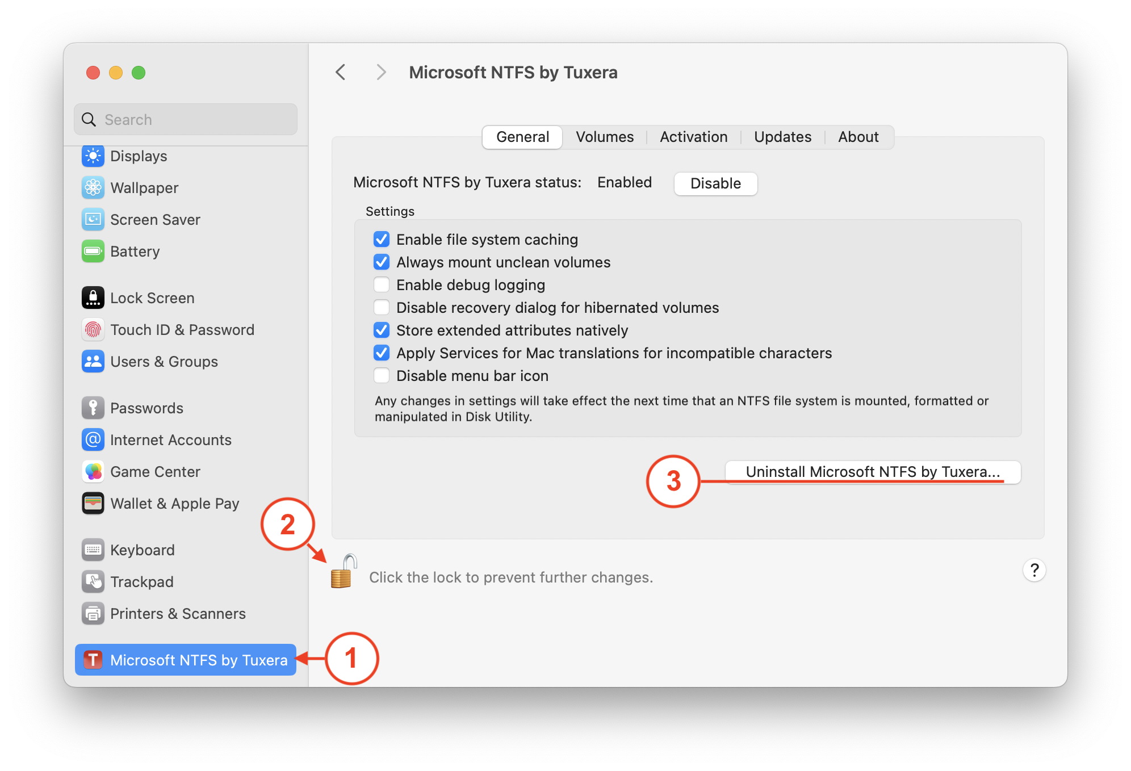Image resolution: width=1131 pixels, height=771 pixels.
Task: Open Screen Saver icon in sidebar
Action: (93, 220)
